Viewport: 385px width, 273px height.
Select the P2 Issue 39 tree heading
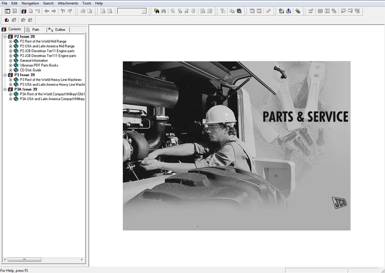(24, 36)
